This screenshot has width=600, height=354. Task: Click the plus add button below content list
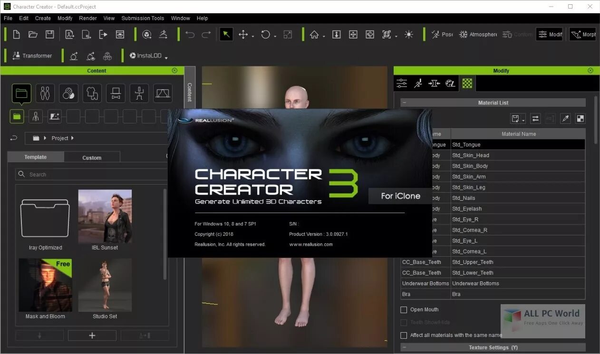92,335
